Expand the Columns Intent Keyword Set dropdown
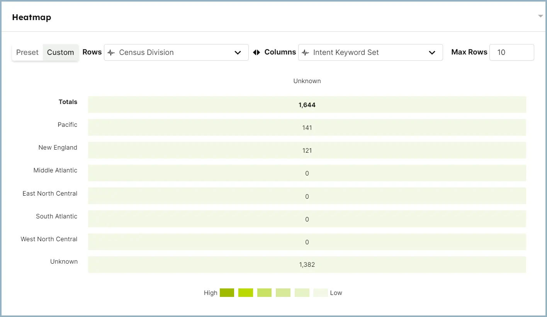 coord(370,53)
